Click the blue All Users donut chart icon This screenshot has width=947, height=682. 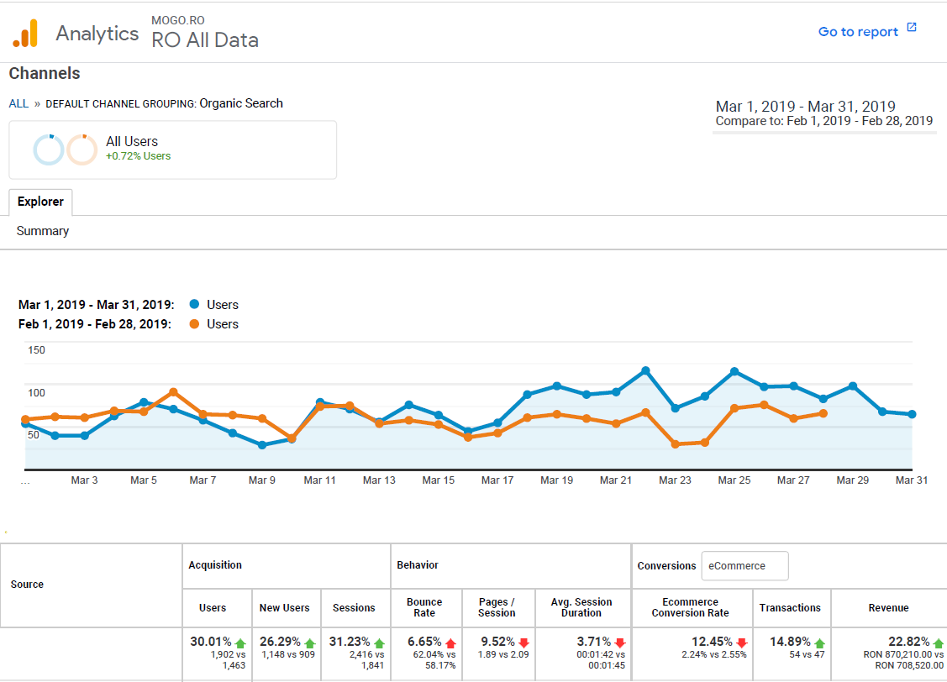49,149
